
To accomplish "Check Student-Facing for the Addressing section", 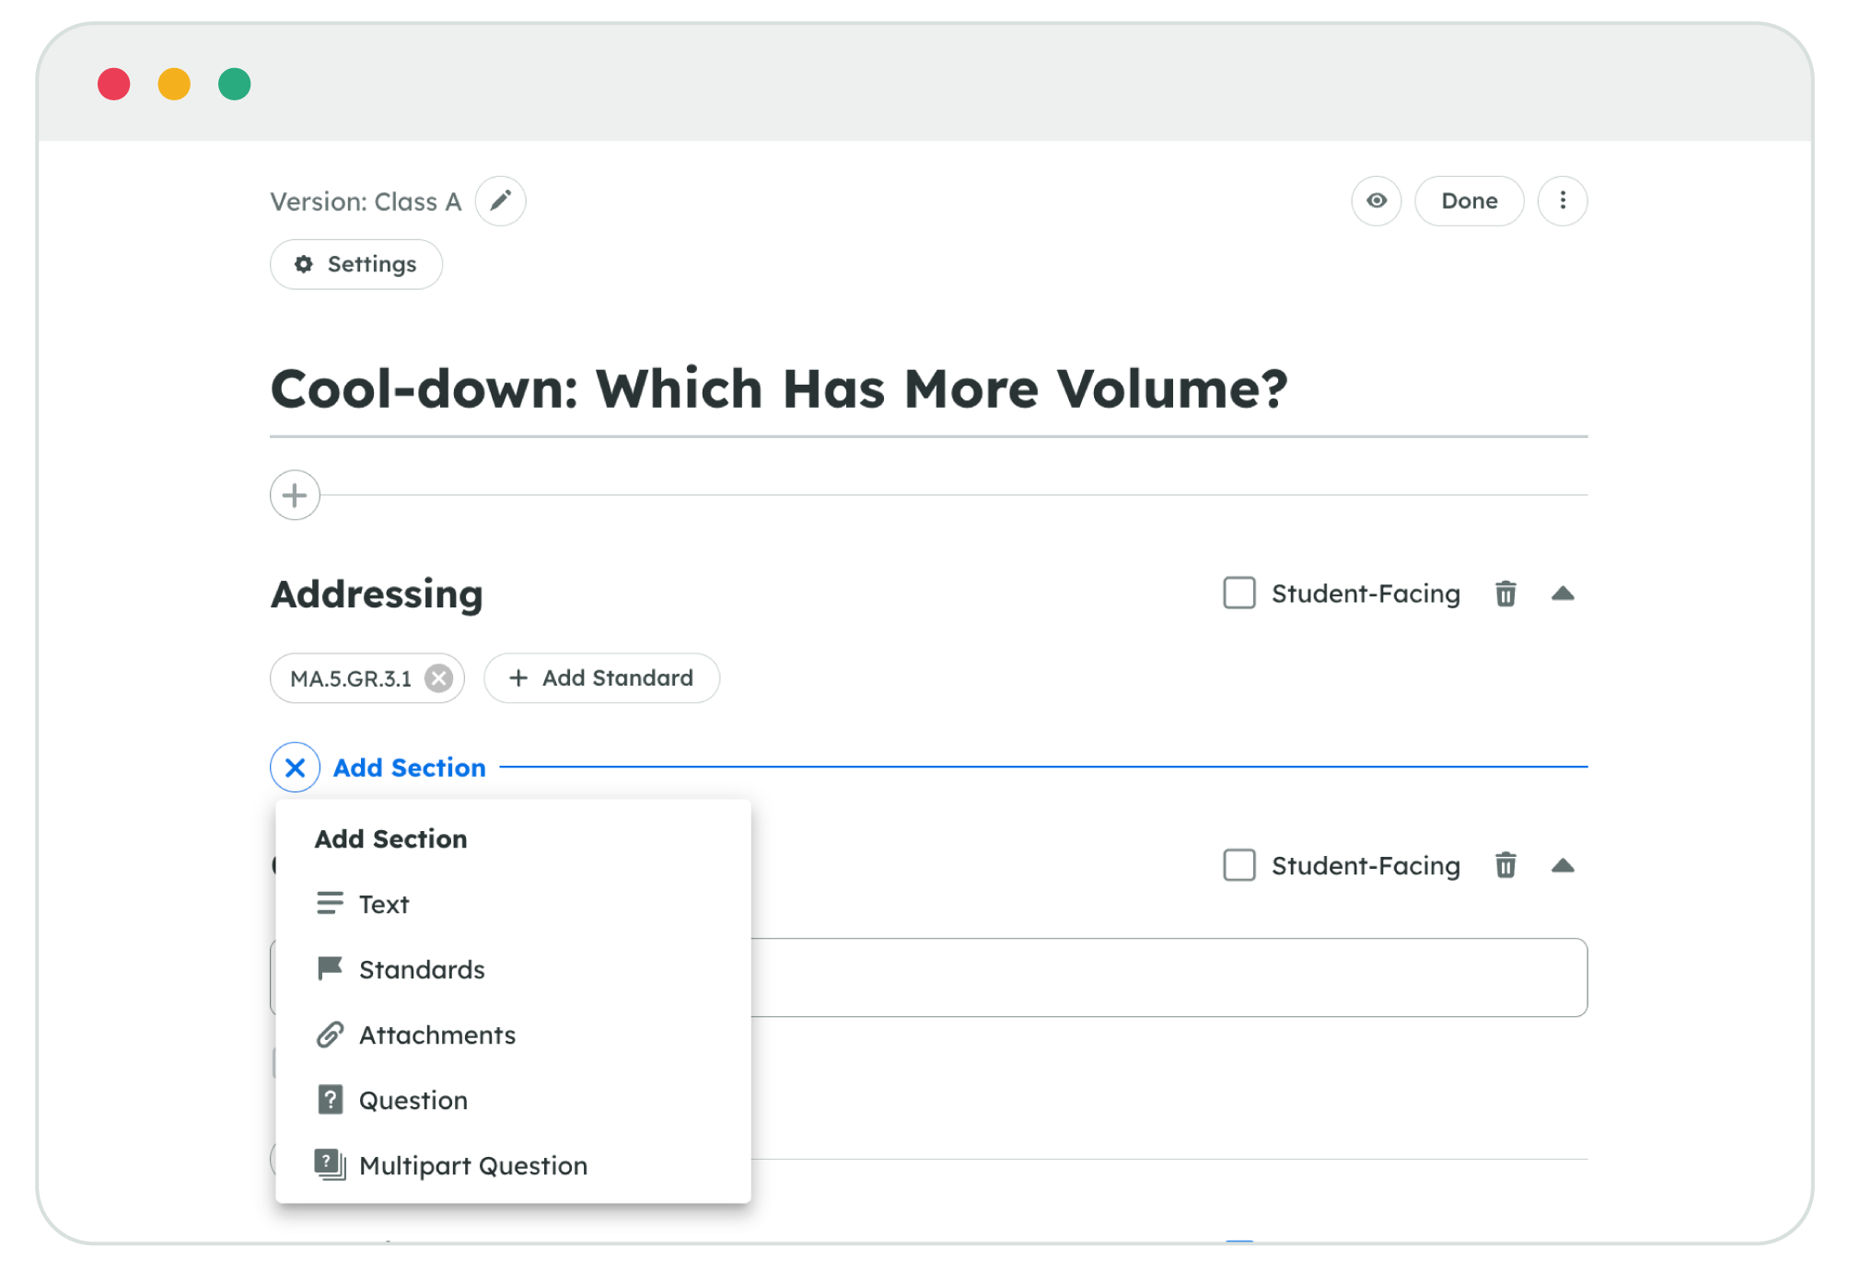I will tap(1238, 594).
